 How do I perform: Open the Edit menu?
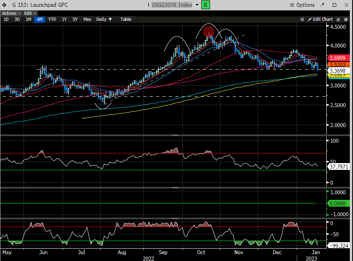pyautogui.click(x=30, y=13)
